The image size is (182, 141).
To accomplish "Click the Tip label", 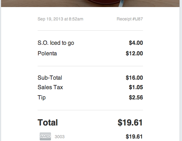I will coord(41,98).
